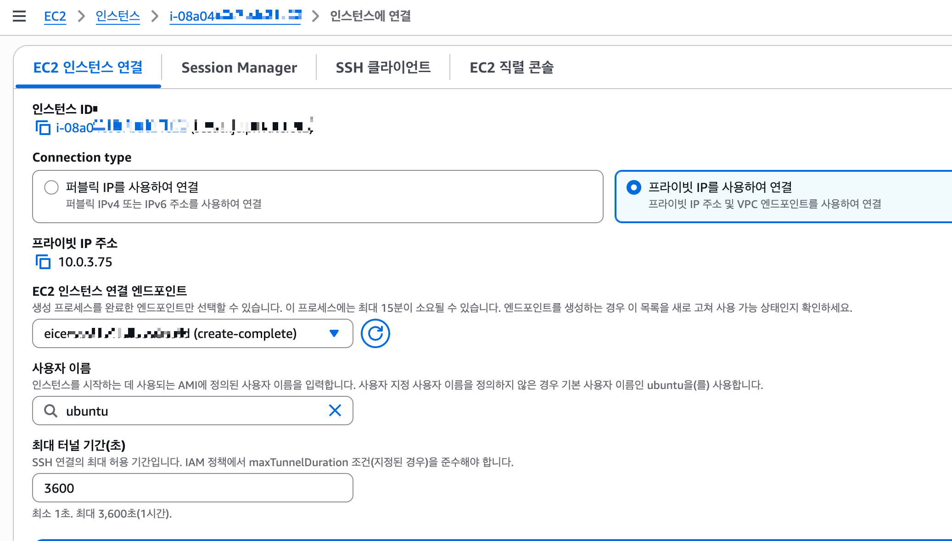Copy the private IP address 10.0.3.75
The height and width of the screenshot is (541, 952).
(43, 262)
